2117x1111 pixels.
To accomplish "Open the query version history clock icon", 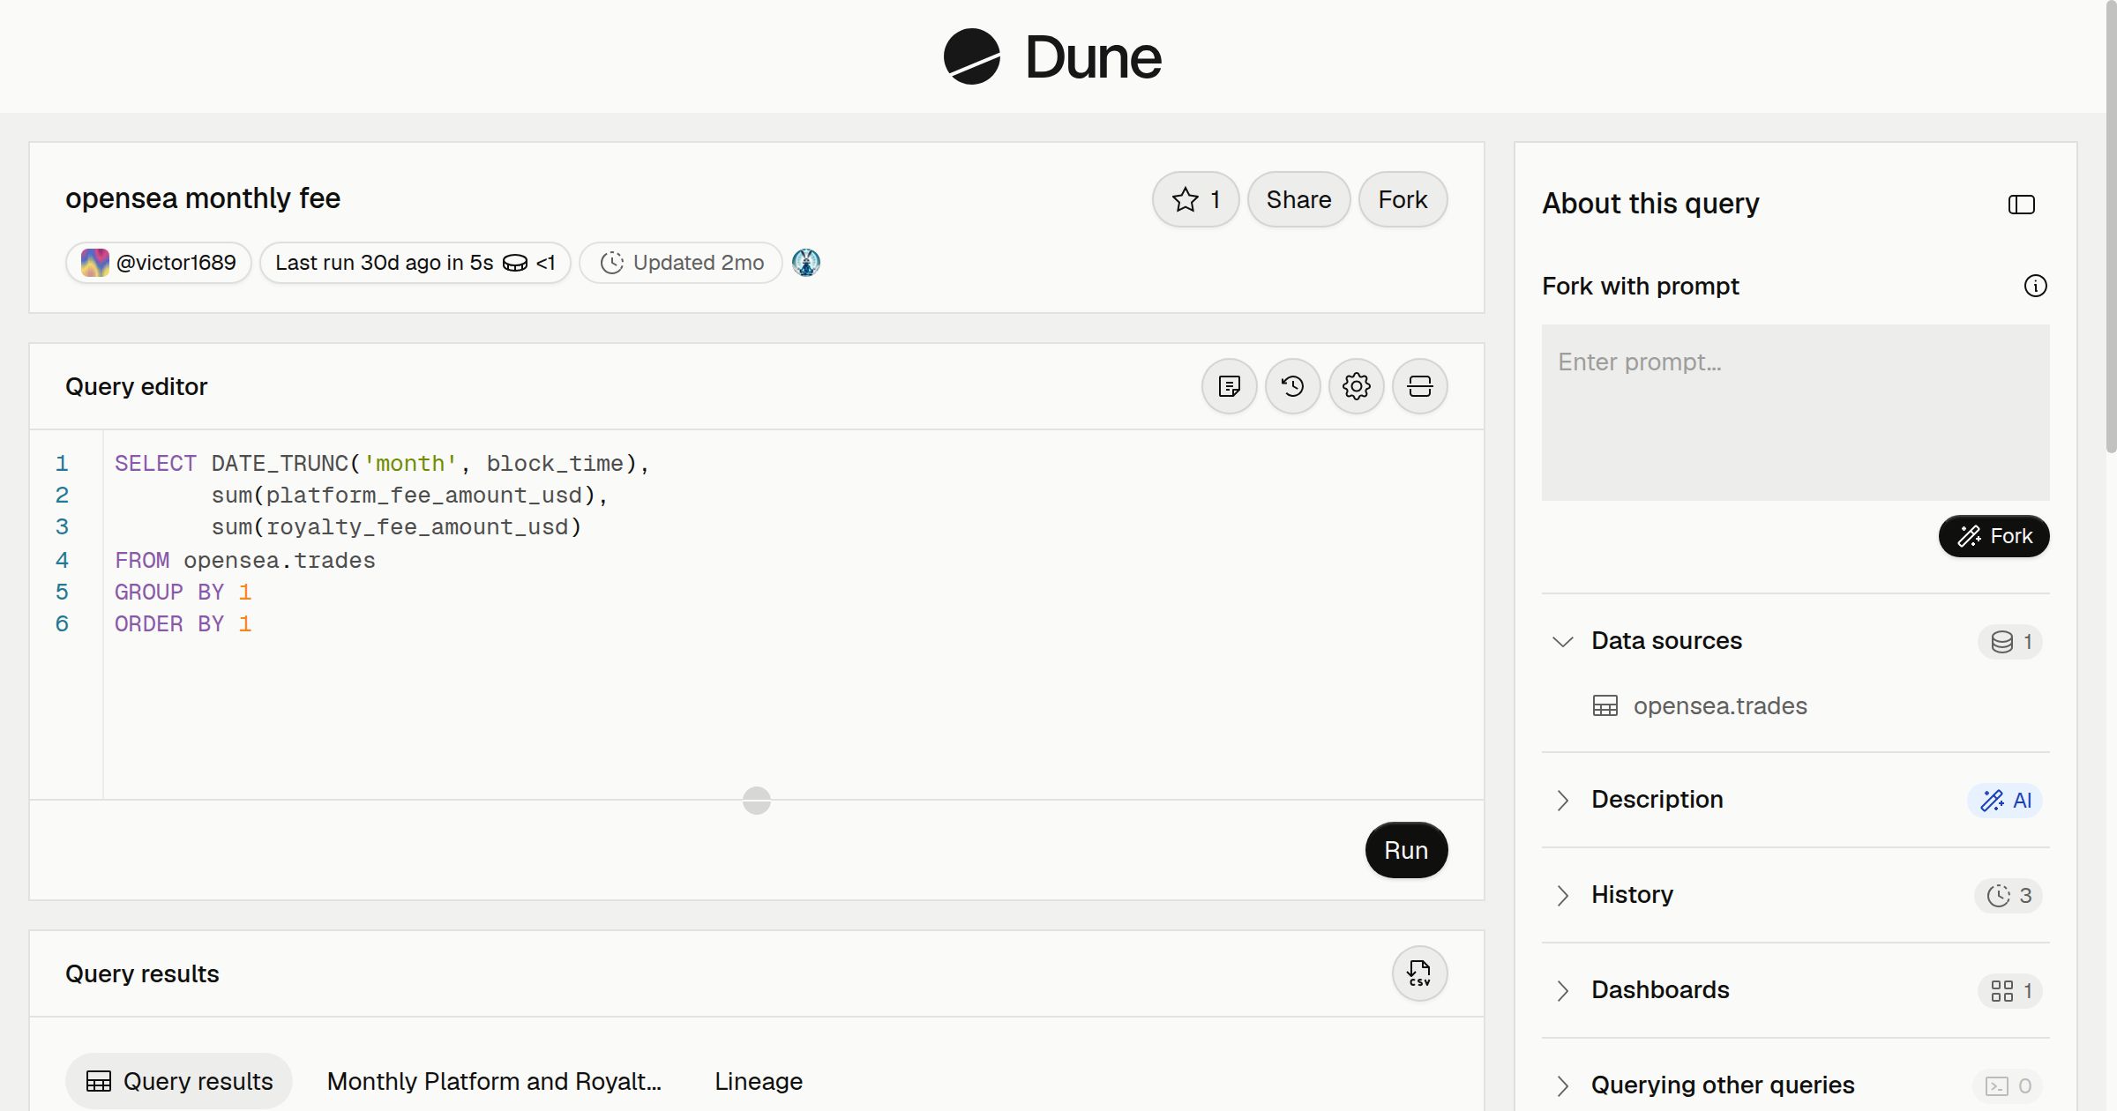I will click(x=1292, y=386).
